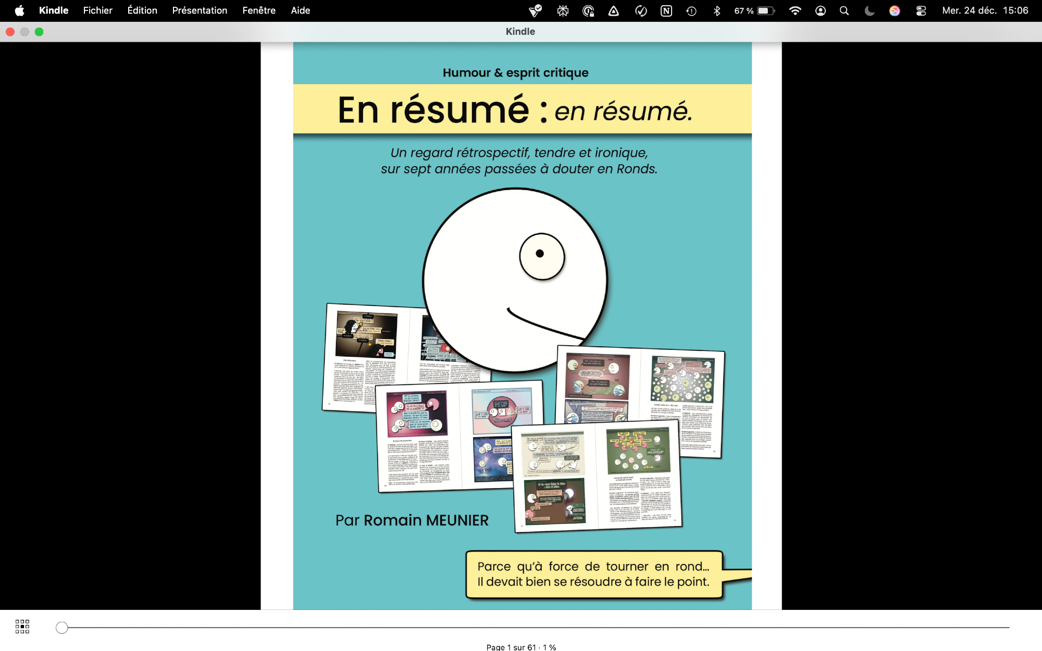Click the Notion menu bar icon

(x=666, y=11)
